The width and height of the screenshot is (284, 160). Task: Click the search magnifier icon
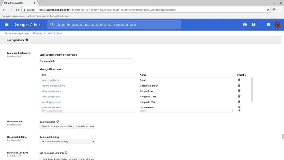pos(52,24)
